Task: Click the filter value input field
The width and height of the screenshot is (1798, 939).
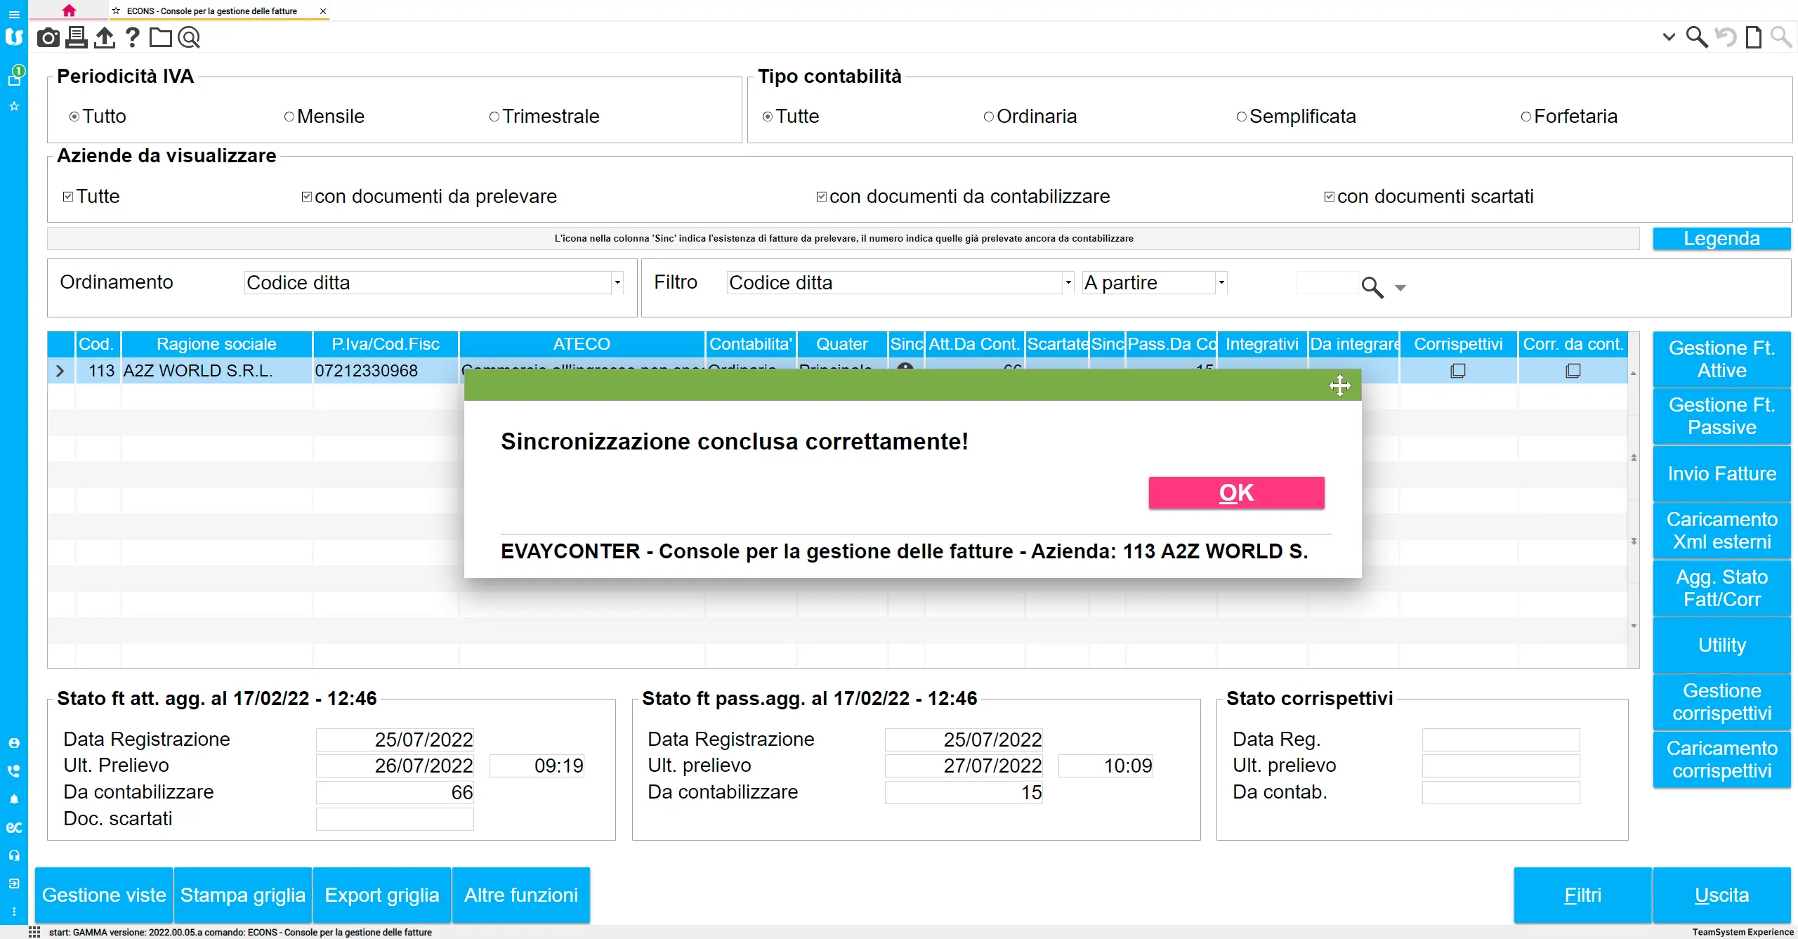Action: tap(1326, 283)
